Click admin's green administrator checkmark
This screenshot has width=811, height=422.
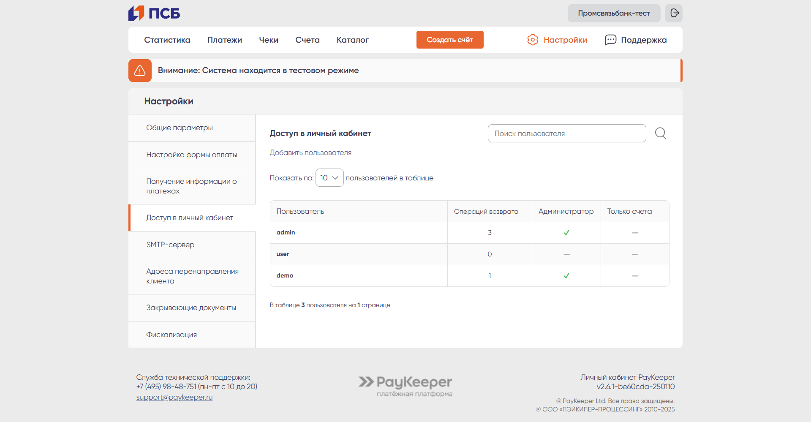coord(566,233)
